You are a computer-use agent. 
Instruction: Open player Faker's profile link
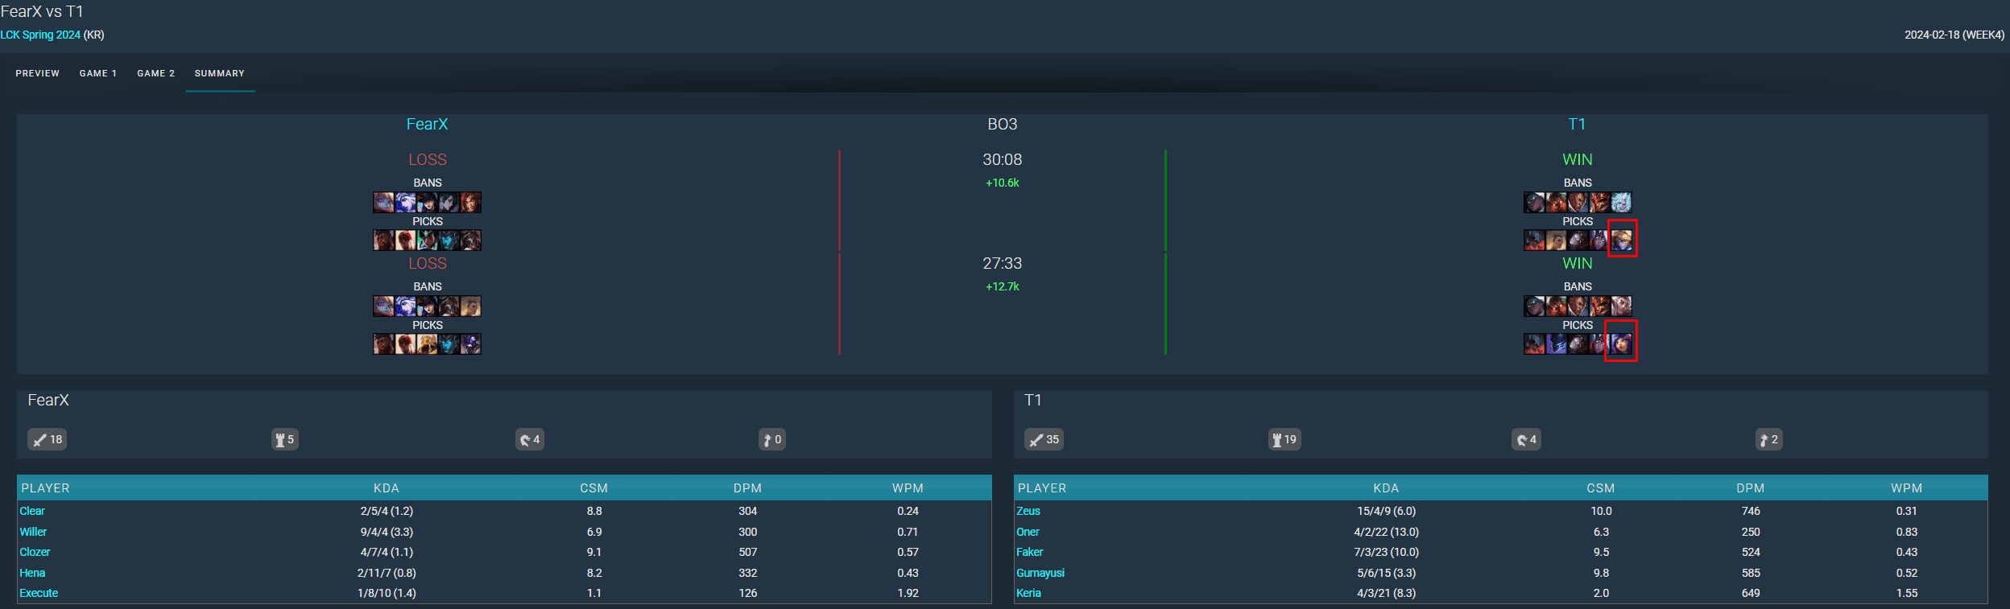pos(1030,552)
